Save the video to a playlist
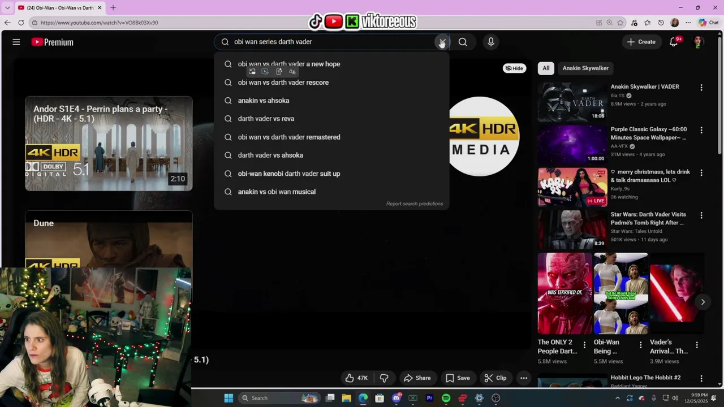724x407 pixels. (x=458, y=378)
